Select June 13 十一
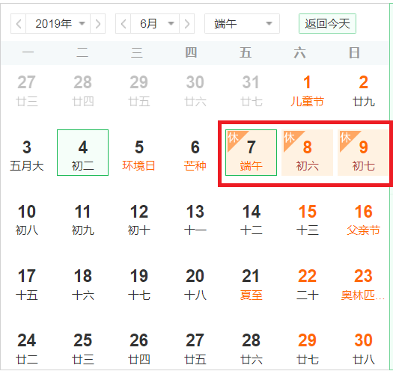This screenshot has width=393, height=374. (195, 220)
